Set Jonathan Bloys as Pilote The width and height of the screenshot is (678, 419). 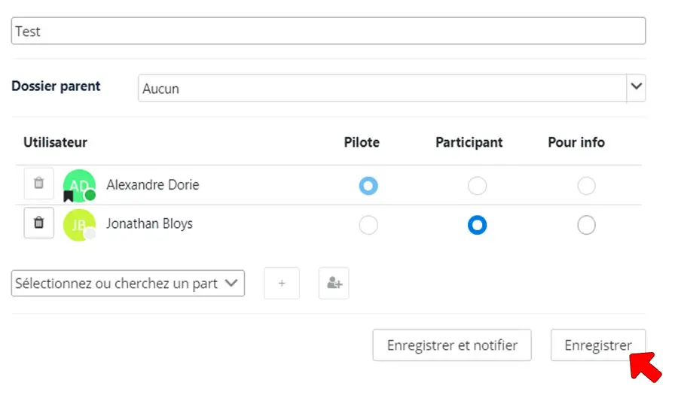(368, 225)
